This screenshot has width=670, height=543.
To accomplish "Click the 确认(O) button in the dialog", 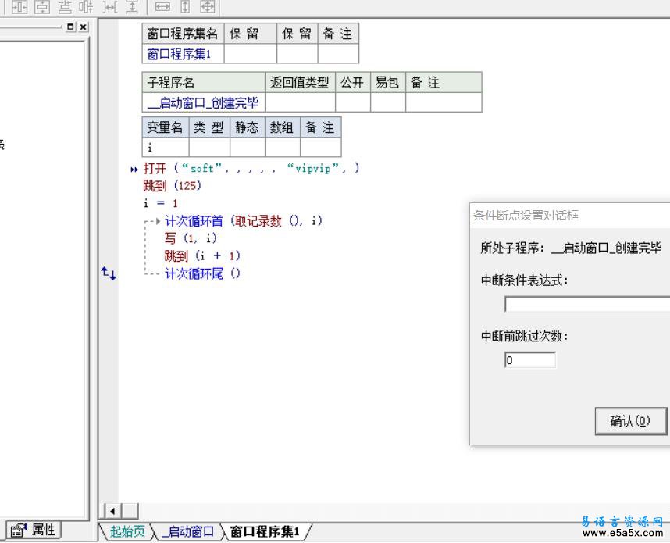I will click(x=631, y=421).
